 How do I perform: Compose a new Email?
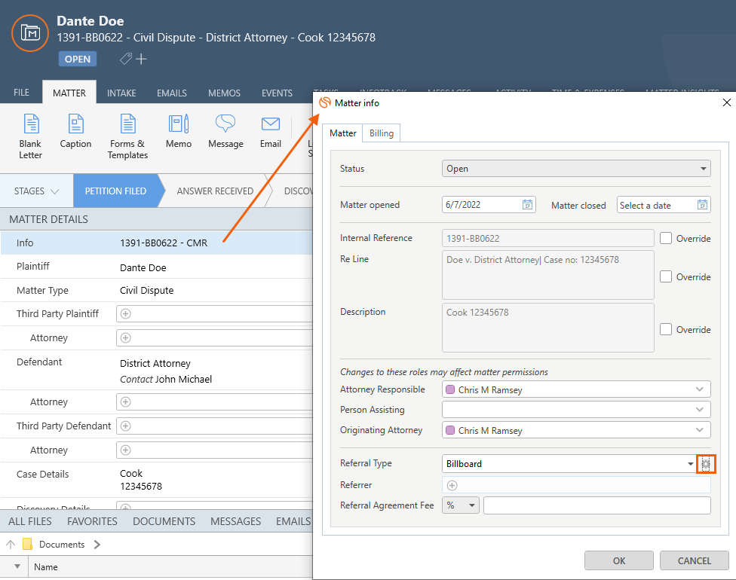click(x=271, y=131)
